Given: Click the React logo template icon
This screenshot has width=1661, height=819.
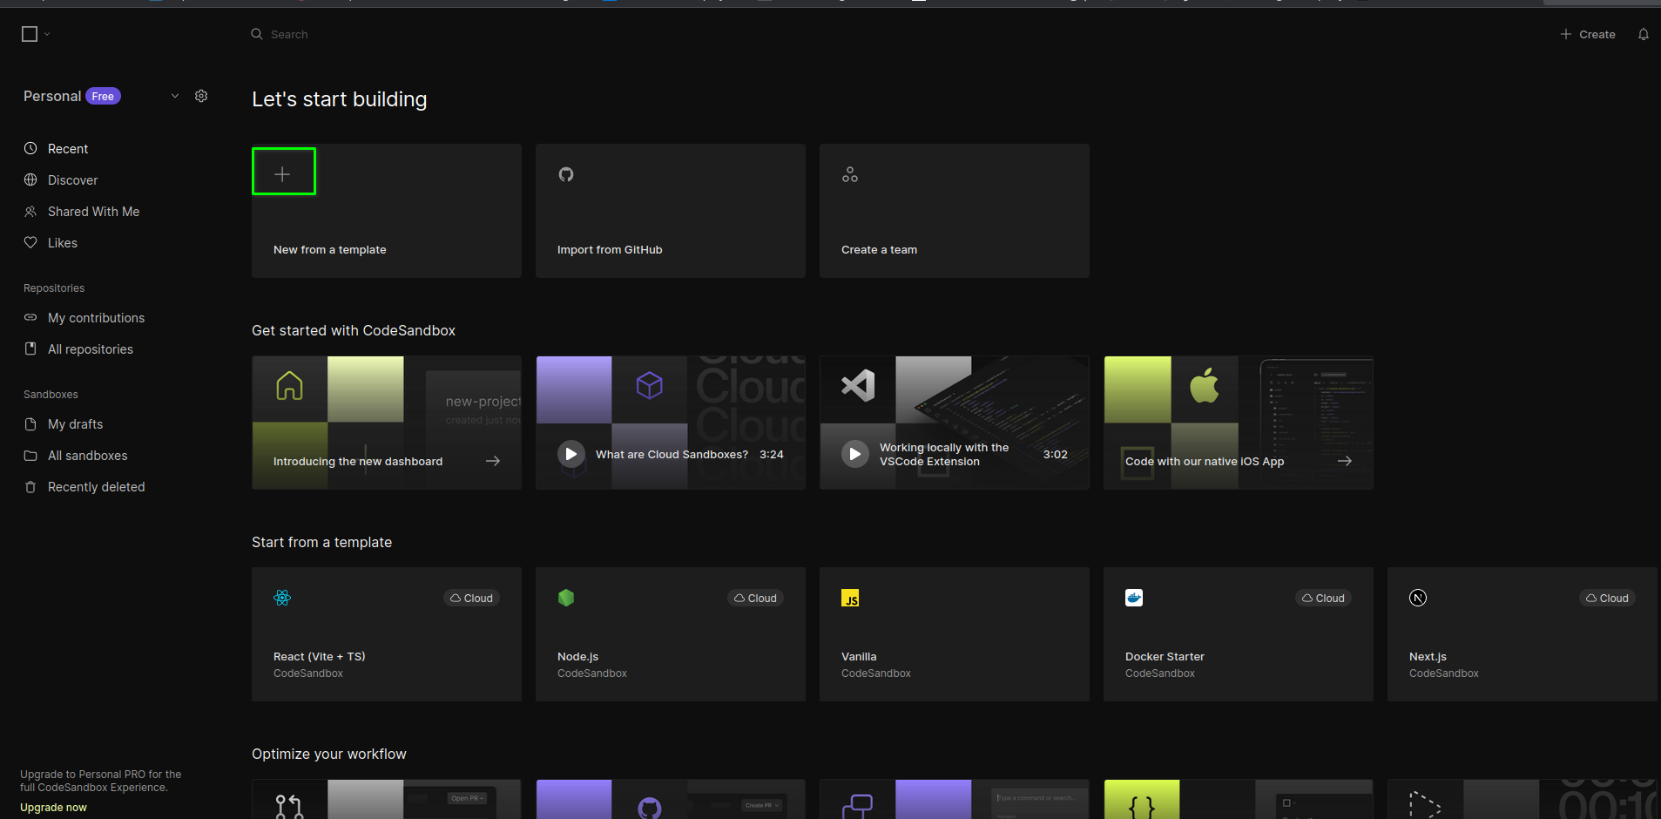Looking at the screenshot, I should click(x=282, y=598).
